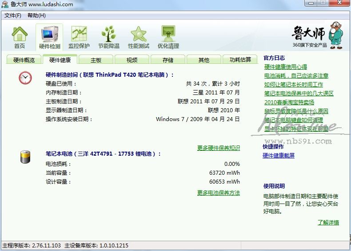
Task: Select the 硬件检测 hardware detection icon
Action: [49, 37]
